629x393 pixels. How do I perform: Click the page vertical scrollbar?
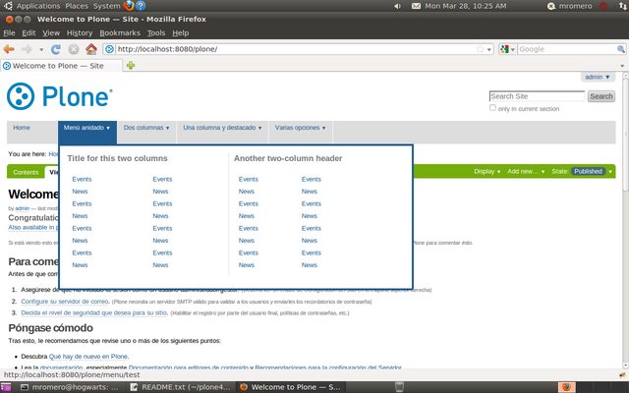coord(625,220)
